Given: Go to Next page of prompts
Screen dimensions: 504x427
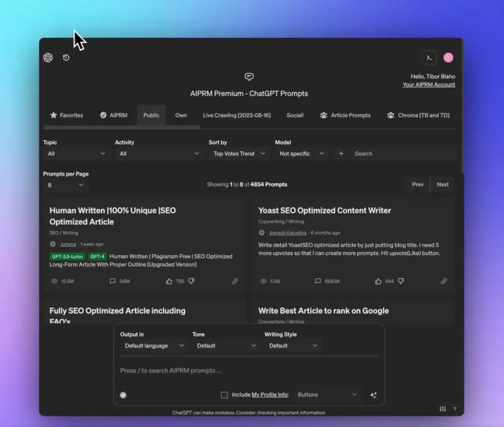Looking at the screenshot, I should (x=442, y=184).
